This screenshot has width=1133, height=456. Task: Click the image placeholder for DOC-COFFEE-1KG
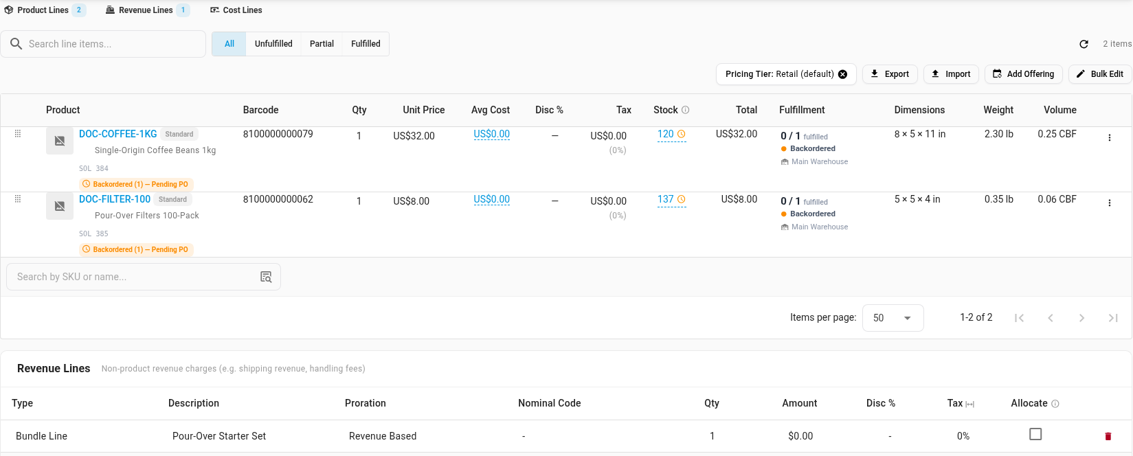pyautogui.click(x=60, y=141)
